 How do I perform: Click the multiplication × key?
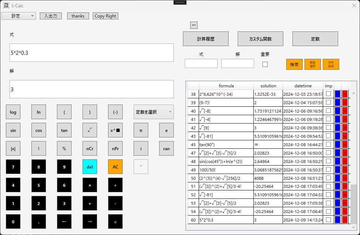click(x=90, y=185)
